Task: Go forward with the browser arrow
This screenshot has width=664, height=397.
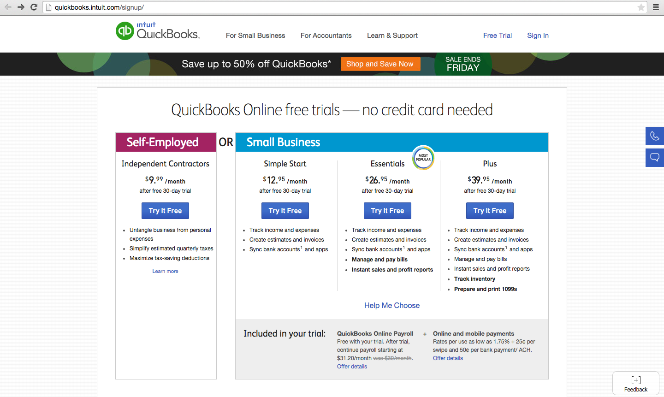Action: (21, 7)
